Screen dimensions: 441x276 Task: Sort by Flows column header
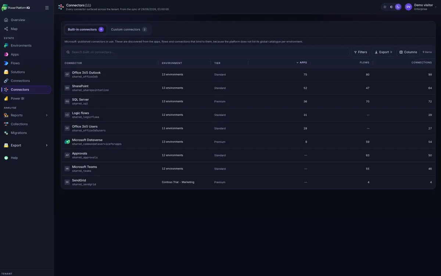(x=365, y=63)
